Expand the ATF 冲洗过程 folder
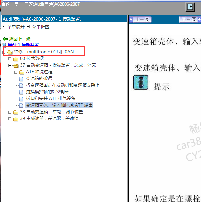201x202 pixels. point(16,72)
